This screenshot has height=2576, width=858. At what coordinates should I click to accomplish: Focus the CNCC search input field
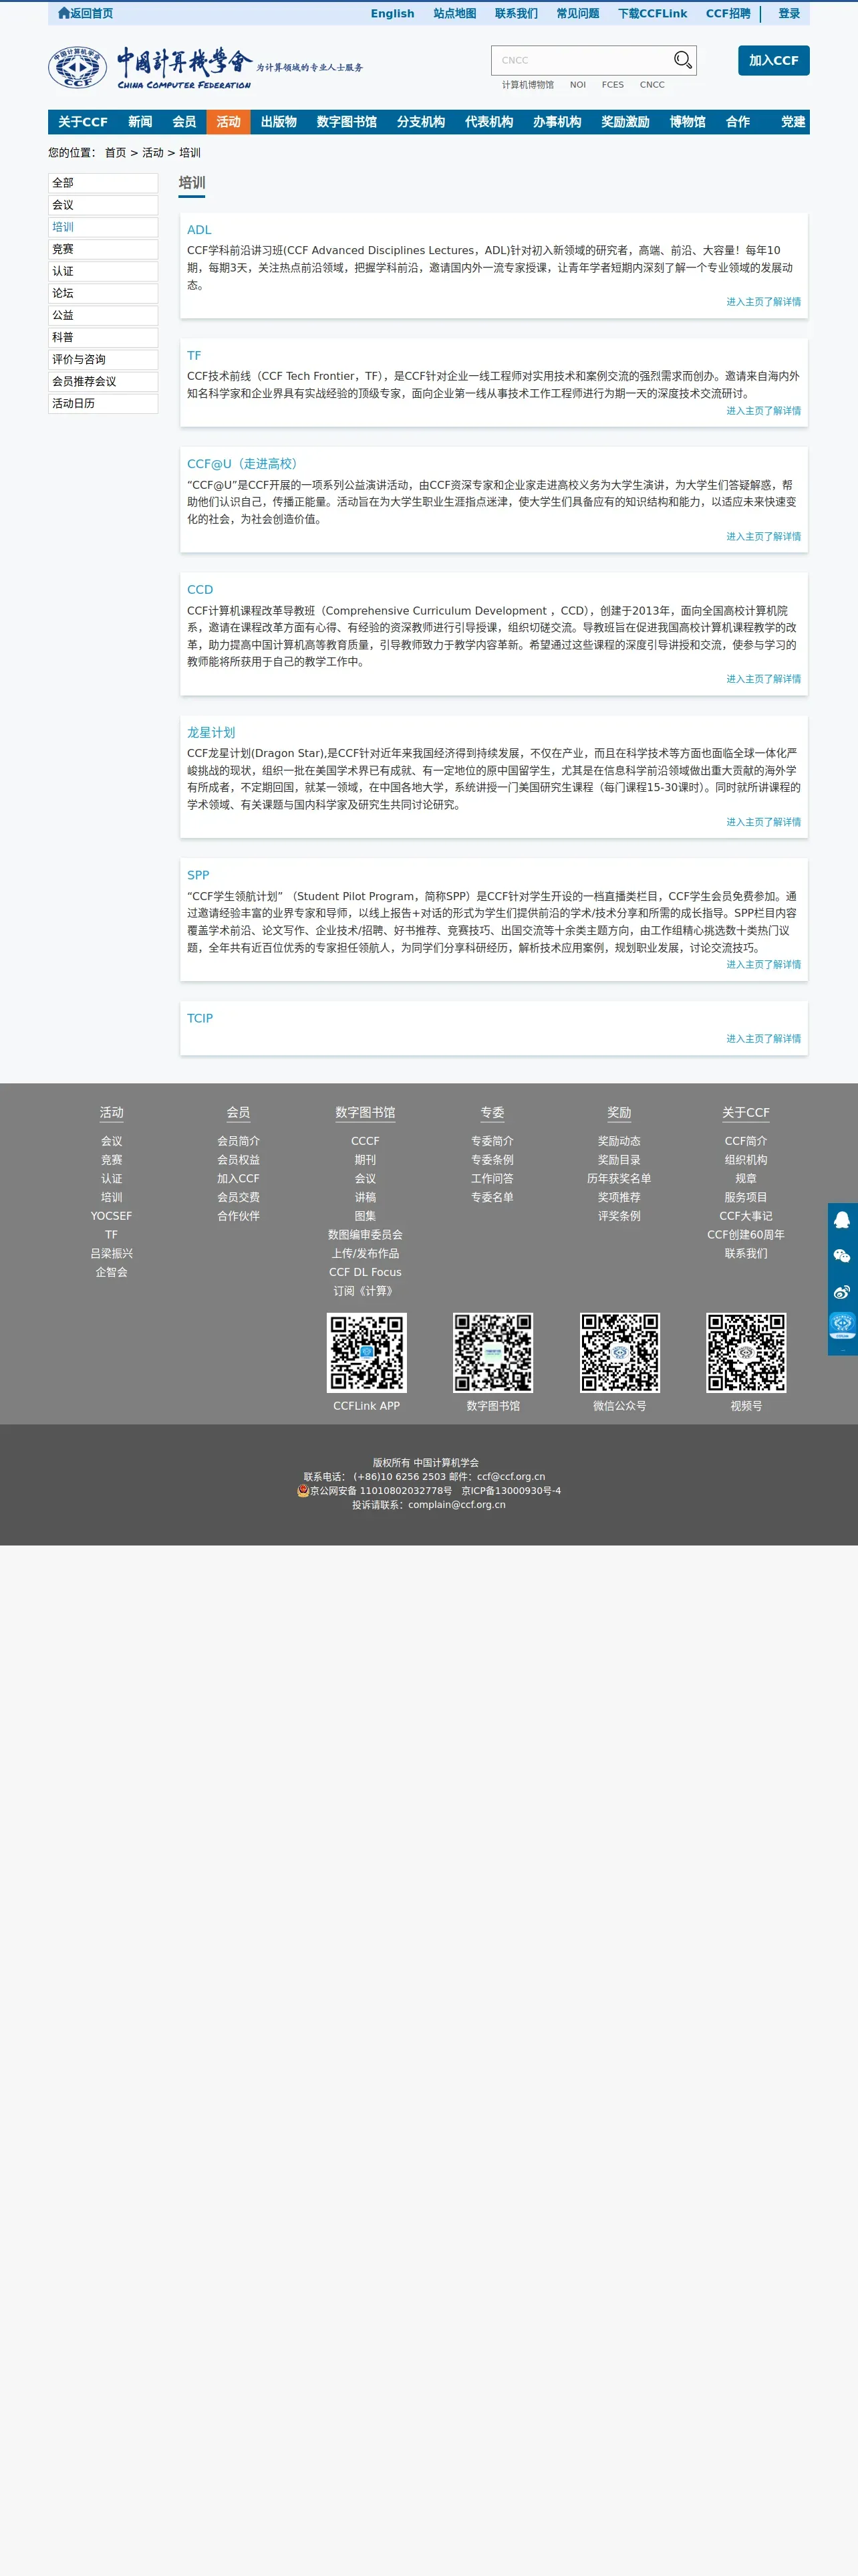pyautogui.click(x=581, y=60)
